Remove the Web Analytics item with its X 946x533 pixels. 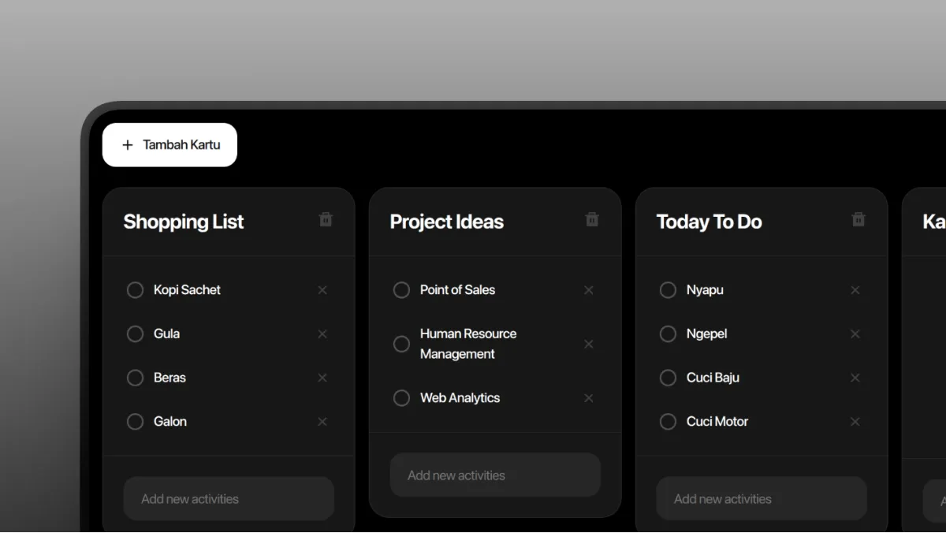(x=589, y=398)
